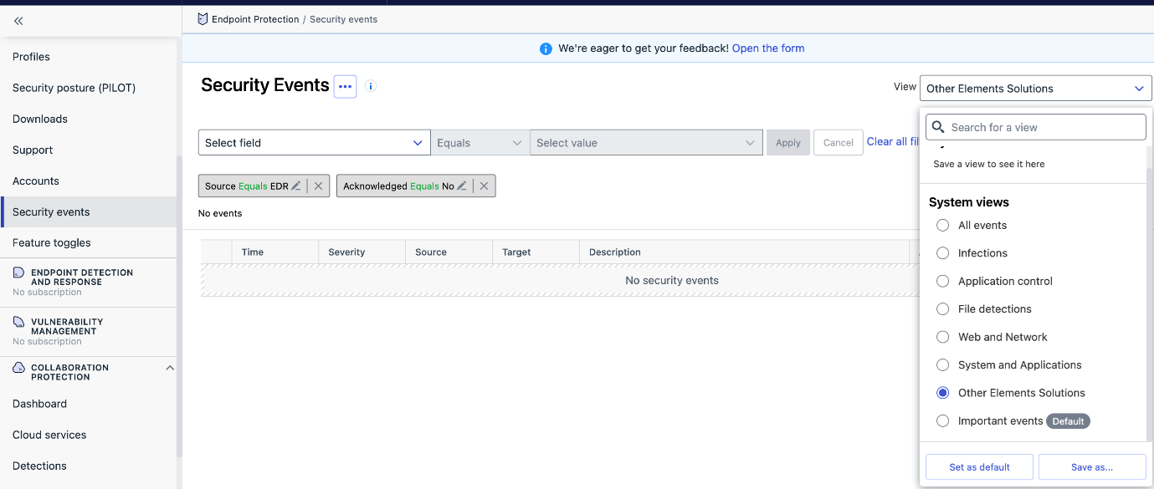Go to Security posture (PILOT)

[x=74, y=88]
